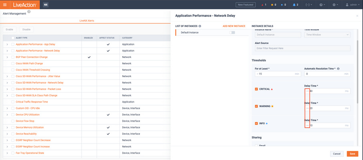
Task: Select the Default Instance list item
Action: [212, 32]
